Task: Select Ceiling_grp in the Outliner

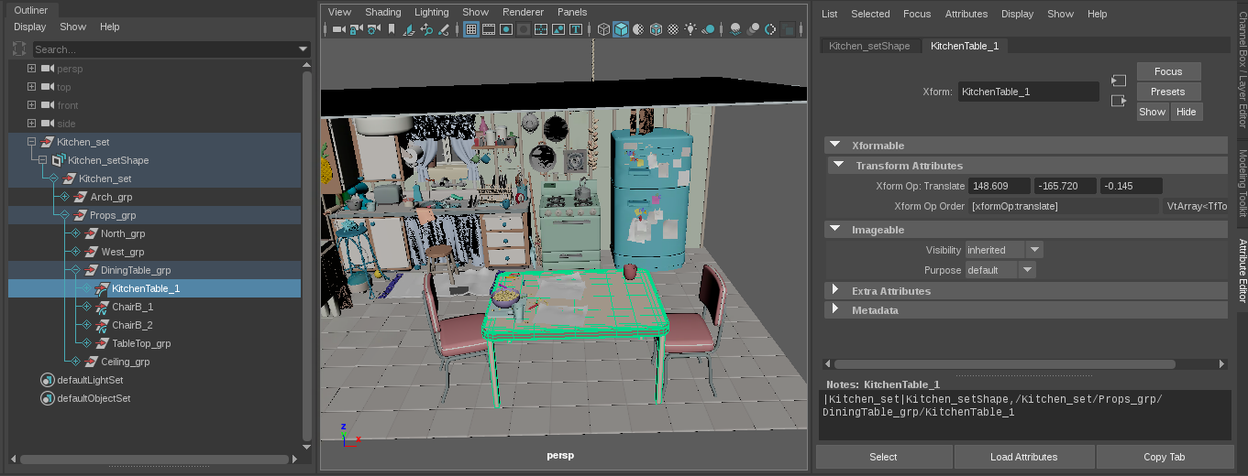Action: click(x=125, y=362)
